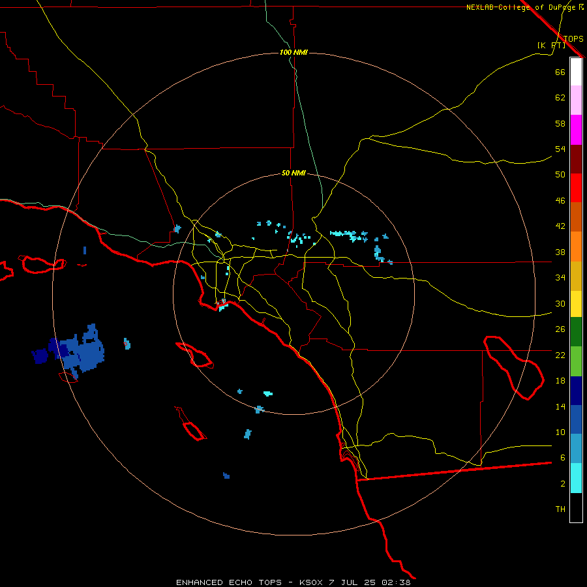
Task: Select the bright orange legend swatch
Action: [x=576, y=247]
